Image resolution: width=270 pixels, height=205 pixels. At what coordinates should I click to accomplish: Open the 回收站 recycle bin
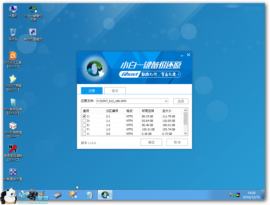(x=13, y=33)
